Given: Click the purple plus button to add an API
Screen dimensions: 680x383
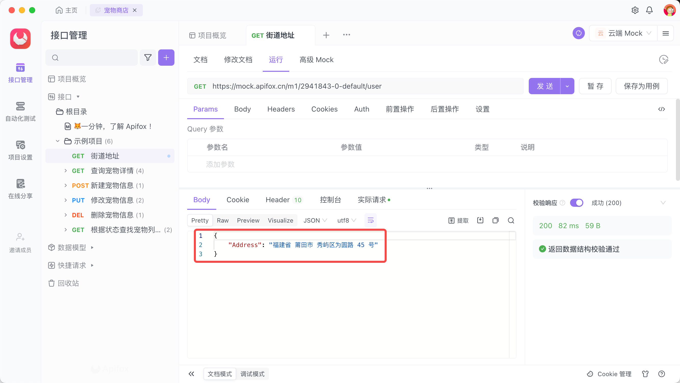Looking at the screenshot, I should [166, 58].
